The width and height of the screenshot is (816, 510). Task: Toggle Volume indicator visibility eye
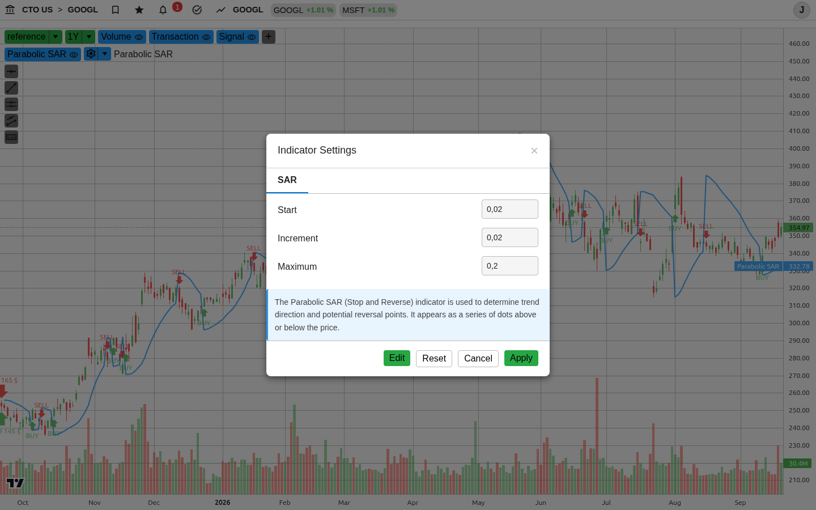[139, 37]
